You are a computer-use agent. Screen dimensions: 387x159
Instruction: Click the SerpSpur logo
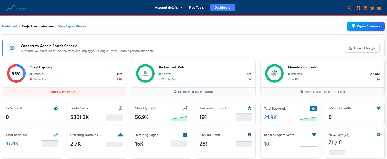tap(17, 8)
